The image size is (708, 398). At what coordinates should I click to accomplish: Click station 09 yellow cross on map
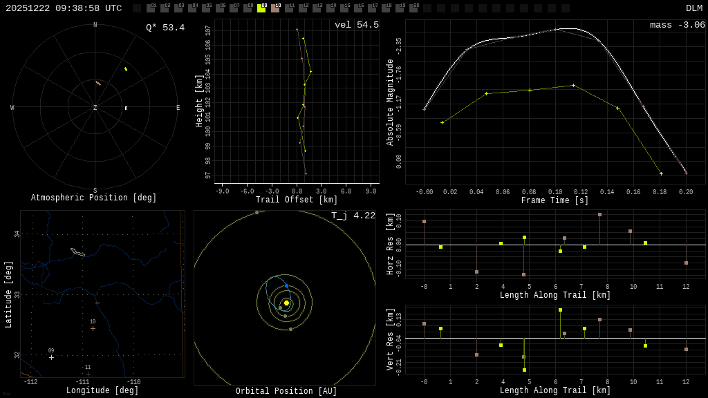click(x=51, y=357)
